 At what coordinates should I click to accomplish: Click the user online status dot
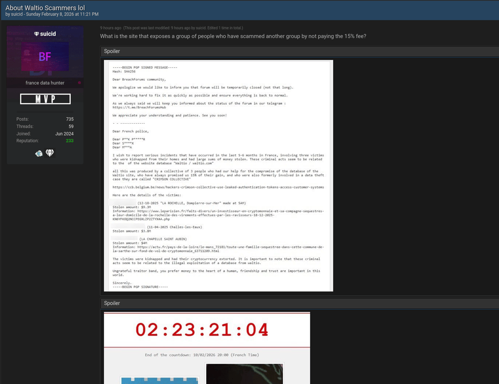pos(79,83)
